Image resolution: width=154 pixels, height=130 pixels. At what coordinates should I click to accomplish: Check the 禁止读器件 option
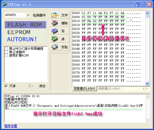pyautogui.click(x=6, y=52)
